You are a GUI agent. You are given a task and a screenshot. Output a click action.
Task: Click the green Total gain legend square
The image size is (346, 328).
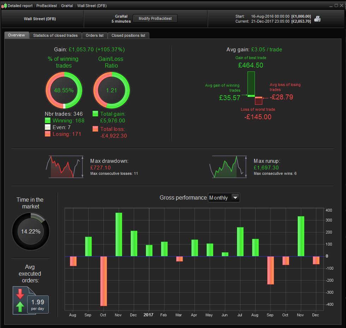click(95, 114)
